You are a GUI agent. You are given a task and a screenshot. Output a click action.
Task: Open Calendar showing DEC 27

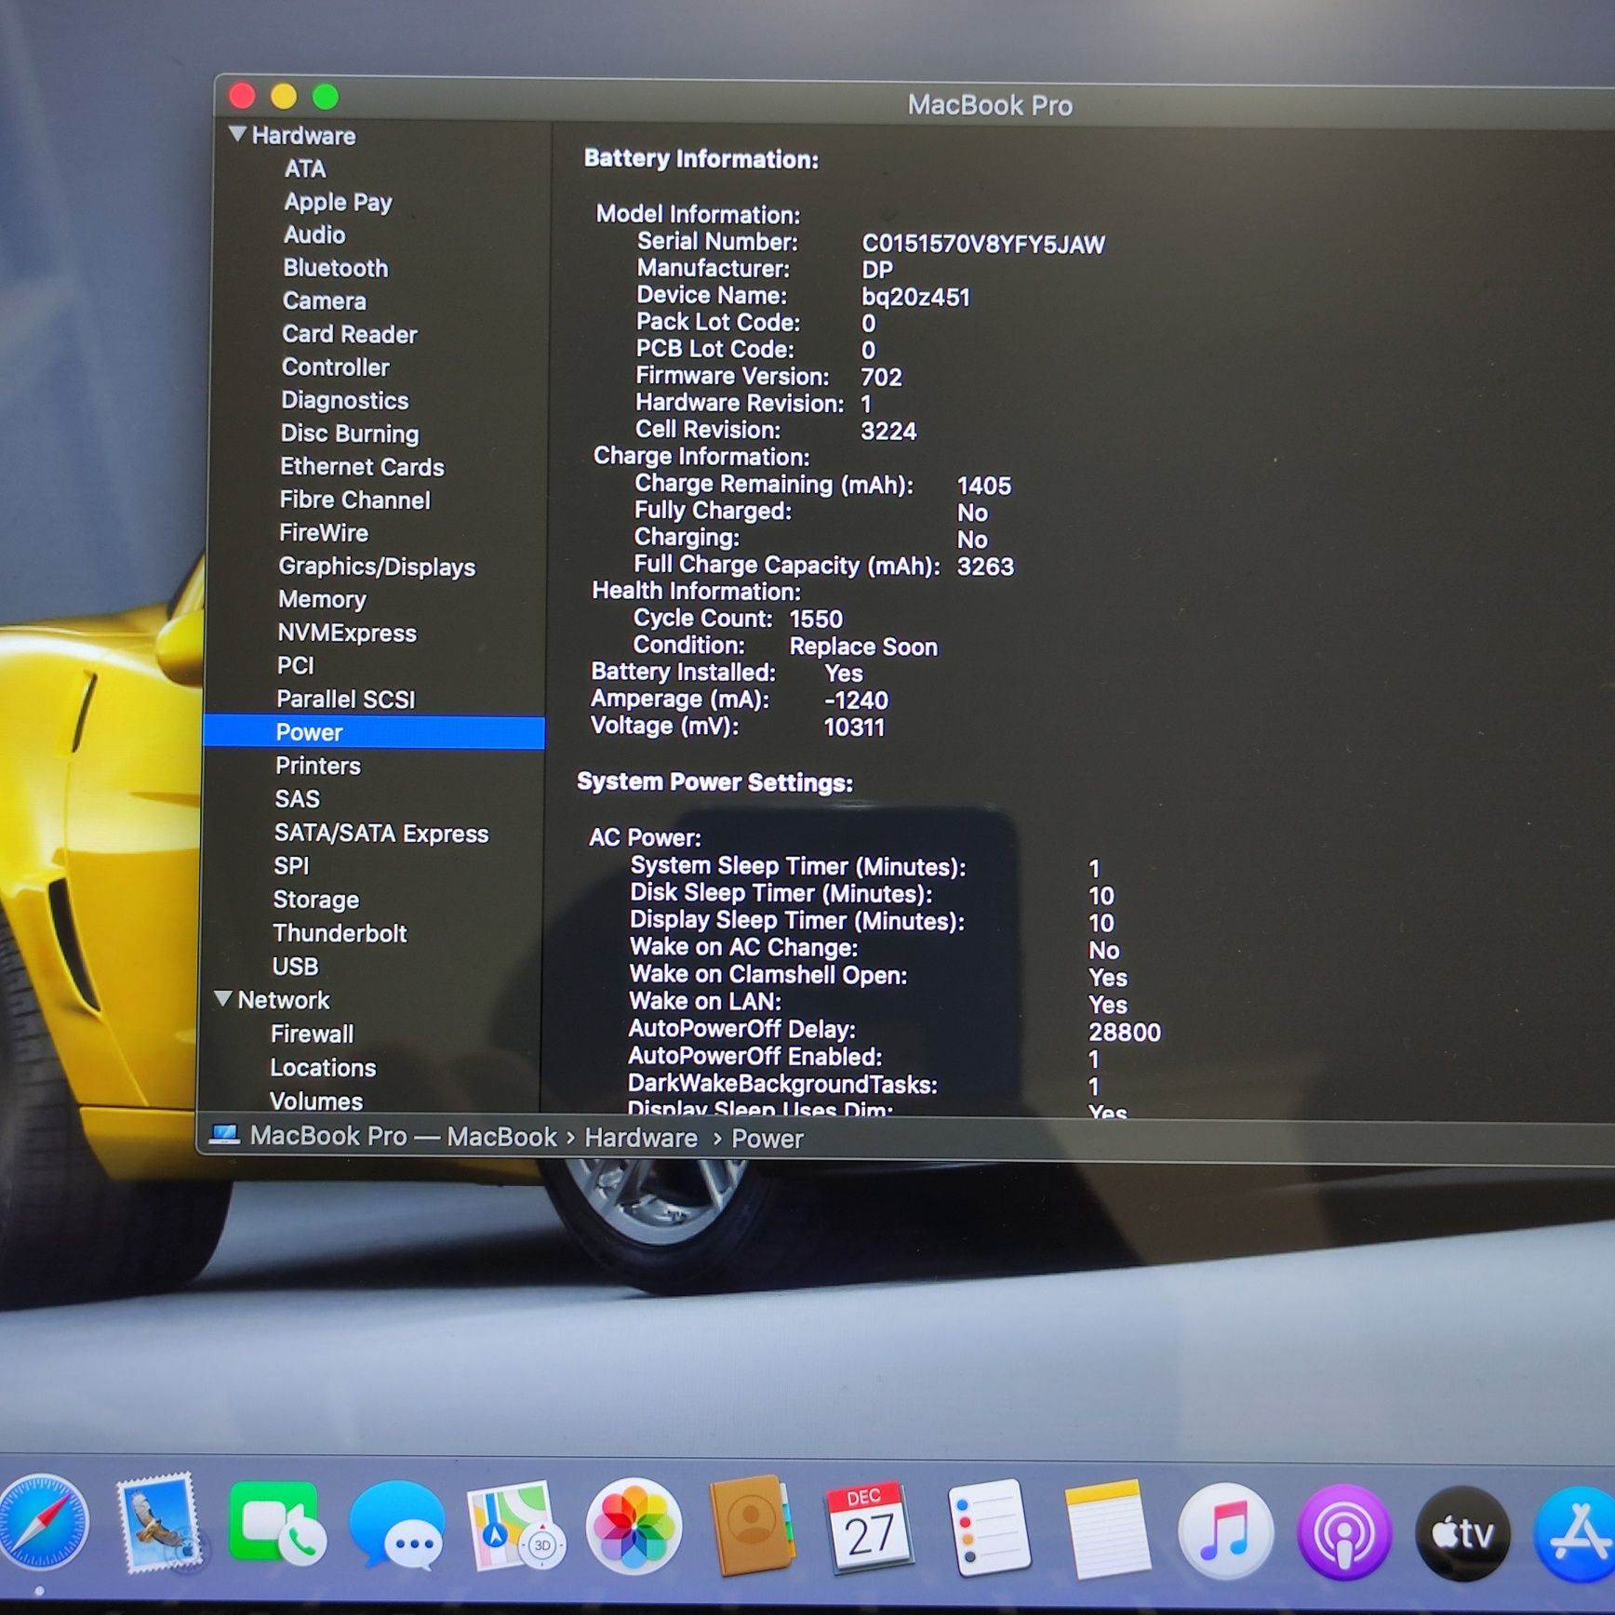tap(869, 1528)
